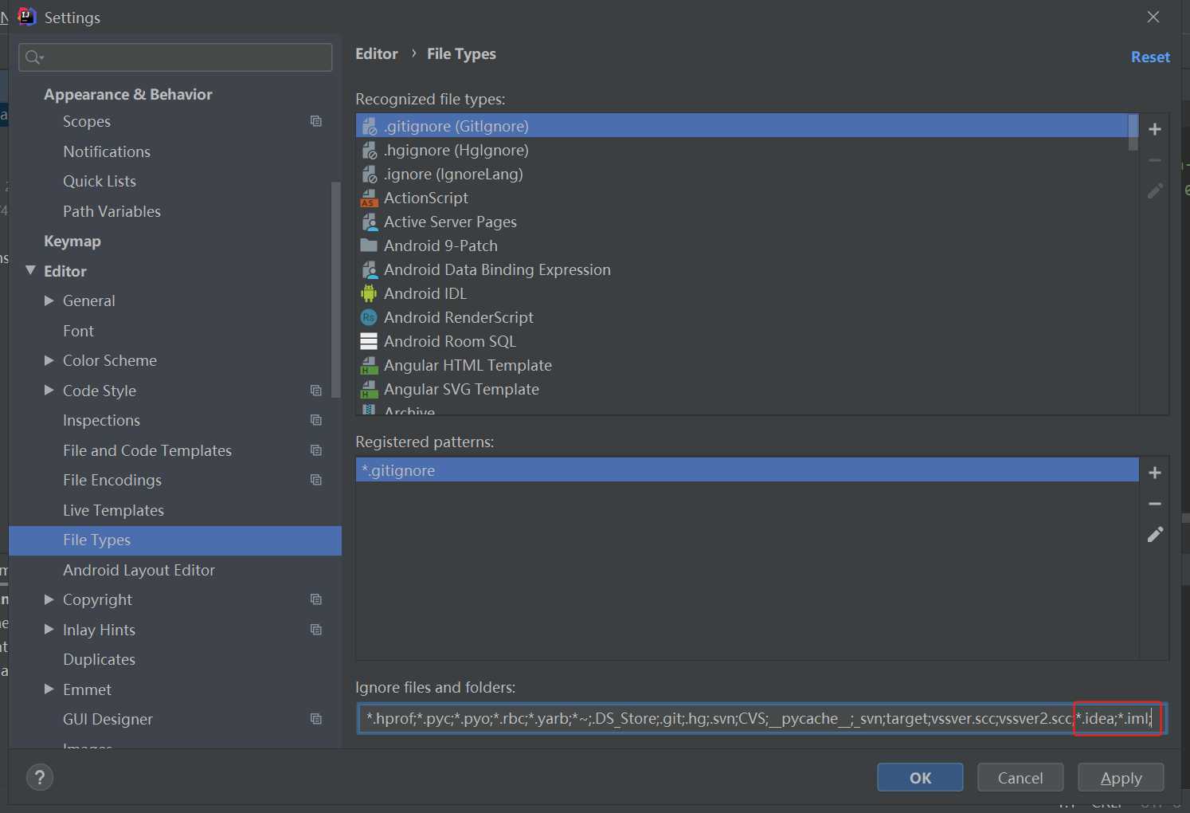
Task: Click the project-level icon next to GUI Designer
Action: (316, 719)
